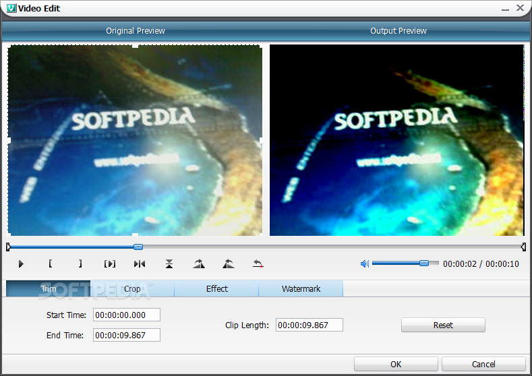Flip video horizontally
Viewport: 532px width, 376px height.
pyautogui.click(x=140, y=263)
